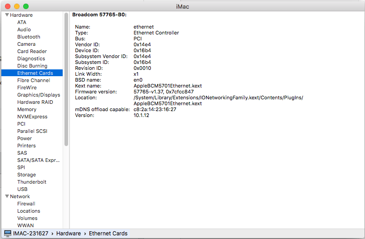365x239 pixels.
Task: Select Camera in the sidebar
Action: (x=26, y=44)
